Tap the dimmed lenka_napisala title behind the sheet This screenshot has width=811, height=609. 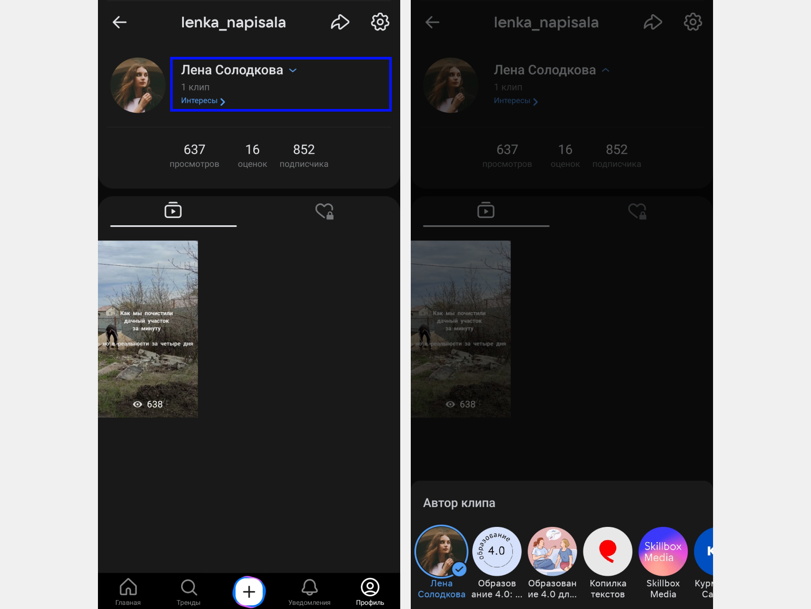tap(546, 22)
